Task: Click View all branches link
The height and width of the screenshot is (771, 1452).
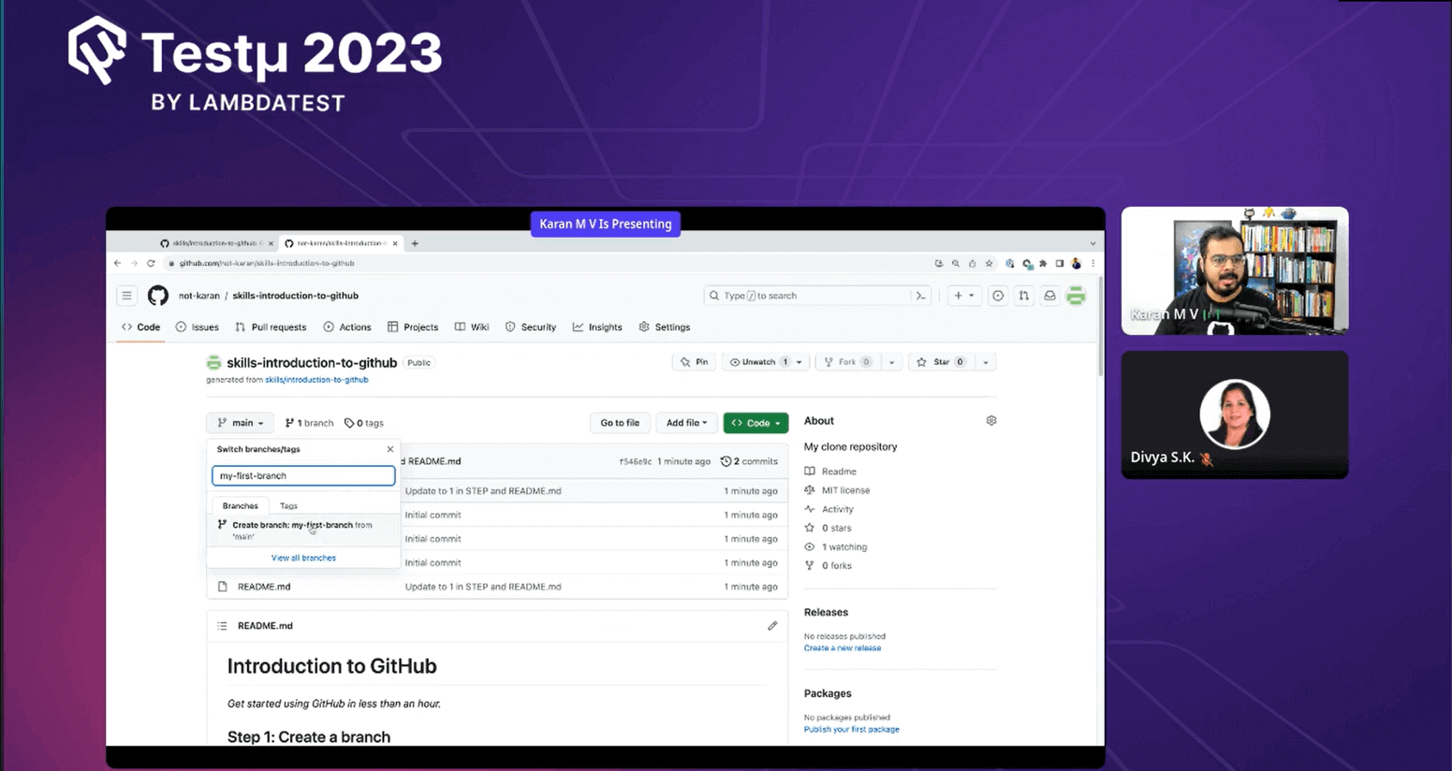Action: [303, 559]
